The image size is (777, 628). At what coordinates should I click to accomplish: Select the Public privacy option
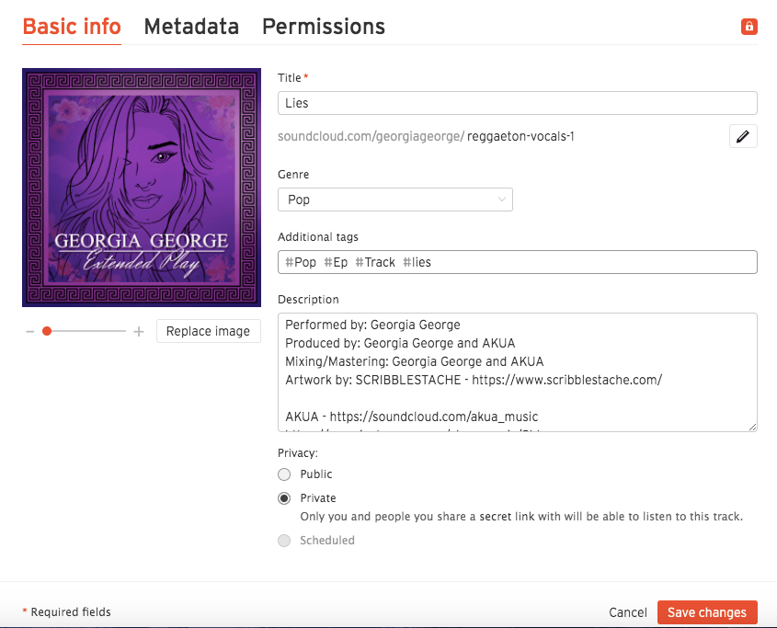click(x=284, y=474)
